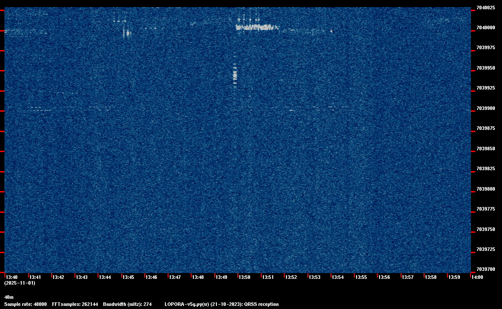Click the 13:47 time axis label
Image resolution: width=502 pixels, height=309 pixels.
point(175,277)
